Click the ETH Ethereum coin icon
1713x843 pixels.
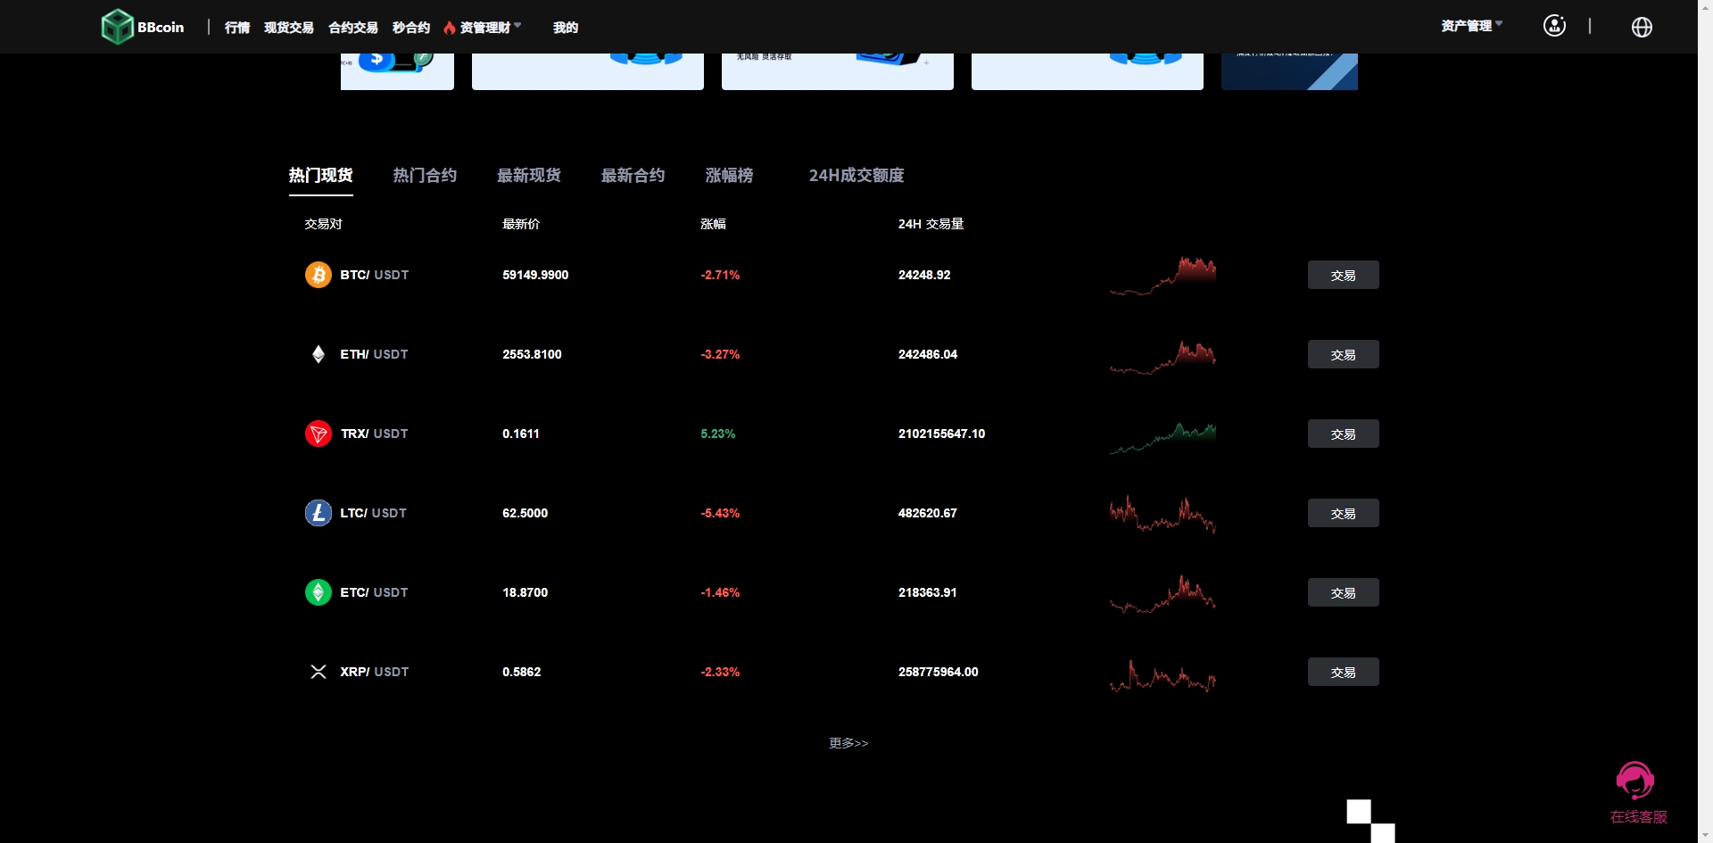point(319,354)
